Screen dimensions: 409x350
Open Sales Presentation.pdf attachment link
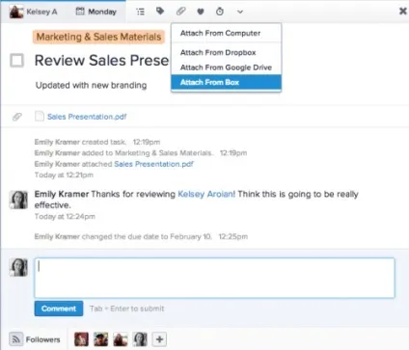click(x=87, y=117)
